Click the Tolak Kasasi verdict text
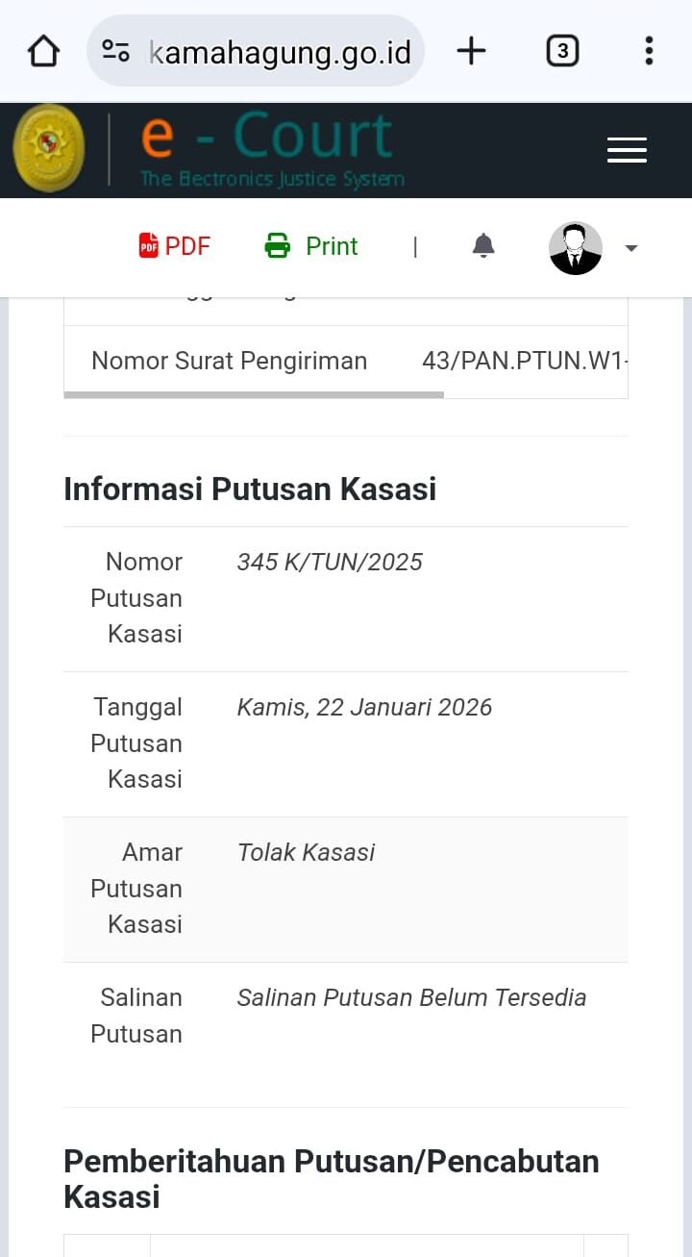The image size is (692, 1257). 306,852
